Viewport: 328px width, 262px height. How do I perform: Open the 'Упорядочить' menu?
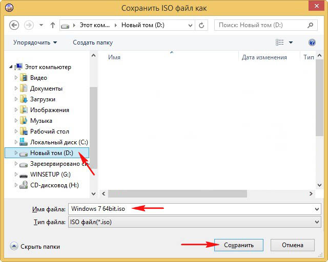pos(35,42)
